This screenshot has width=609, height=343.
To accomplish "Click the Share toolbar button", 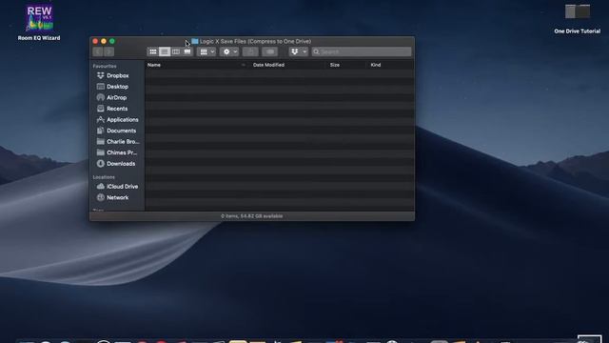I will [250, 51].
